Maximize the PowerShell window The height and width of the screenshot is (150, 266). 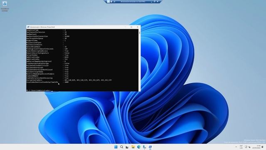click(x=131, y=27)
